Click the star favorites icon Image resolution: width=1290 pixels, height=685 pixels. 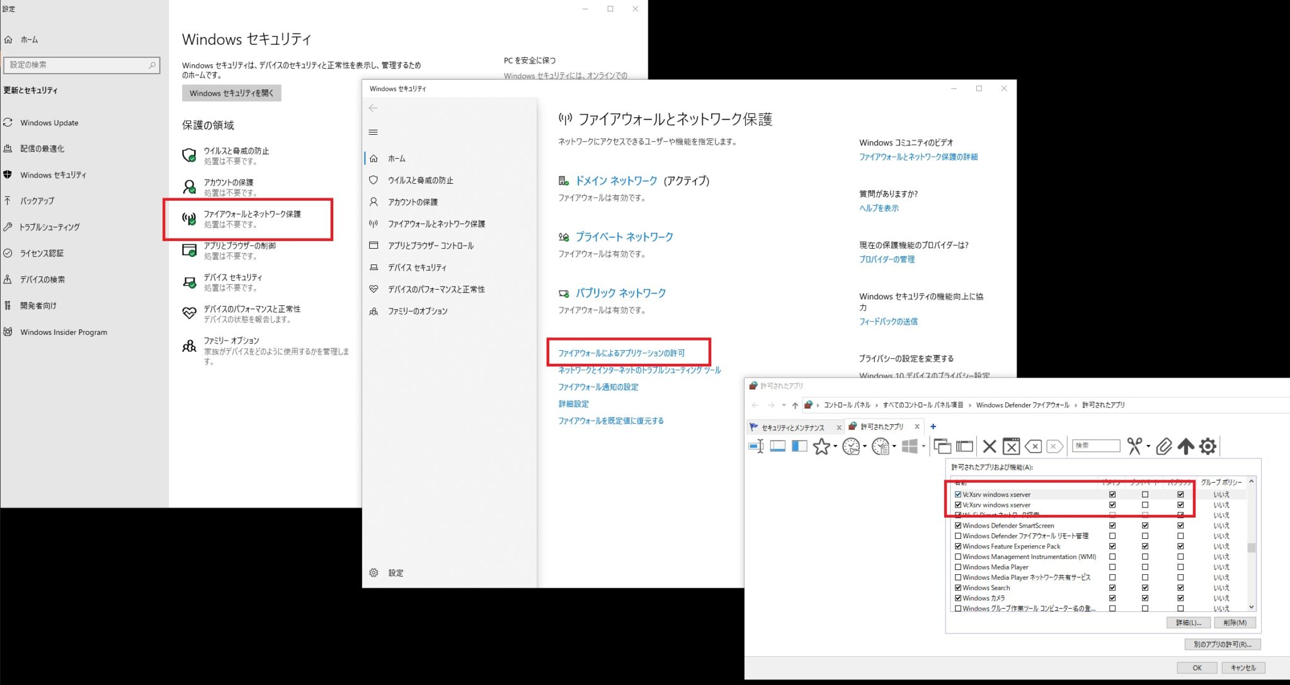coord(821,446)
